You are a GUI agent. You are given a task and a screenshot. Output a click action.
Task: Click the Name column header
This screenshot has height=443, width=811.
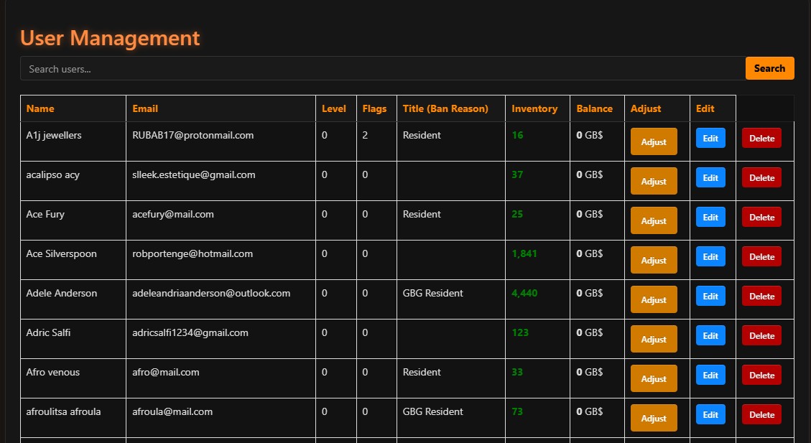coord(40,109)
